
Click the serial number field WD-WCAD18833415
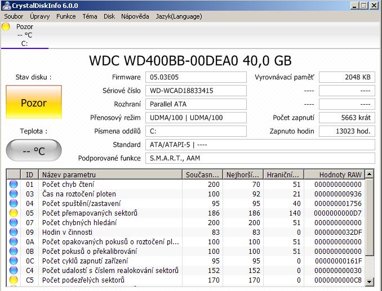coord(196,91)
